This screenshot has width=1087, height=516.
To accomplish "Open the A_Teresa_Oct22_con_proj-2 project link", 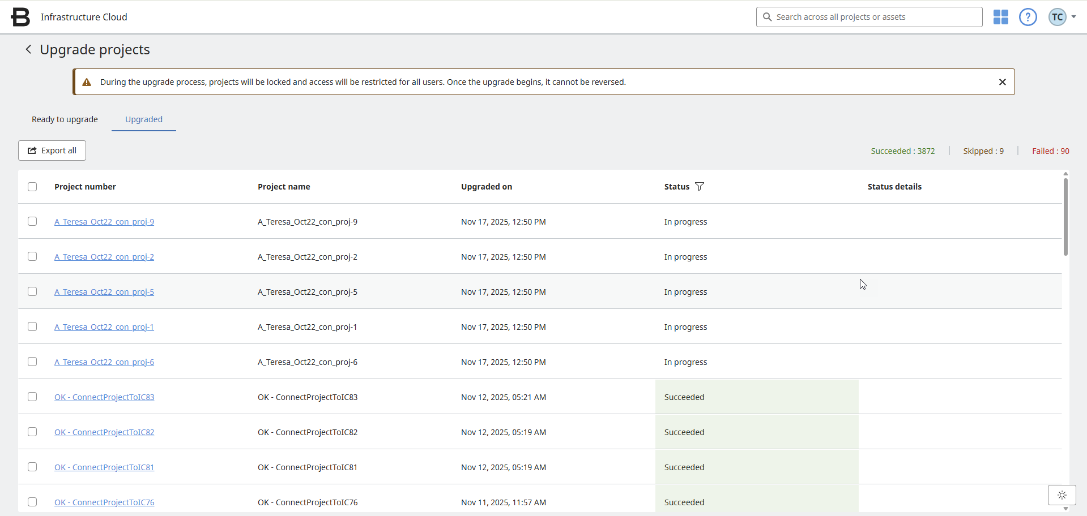I will point(104,257).
